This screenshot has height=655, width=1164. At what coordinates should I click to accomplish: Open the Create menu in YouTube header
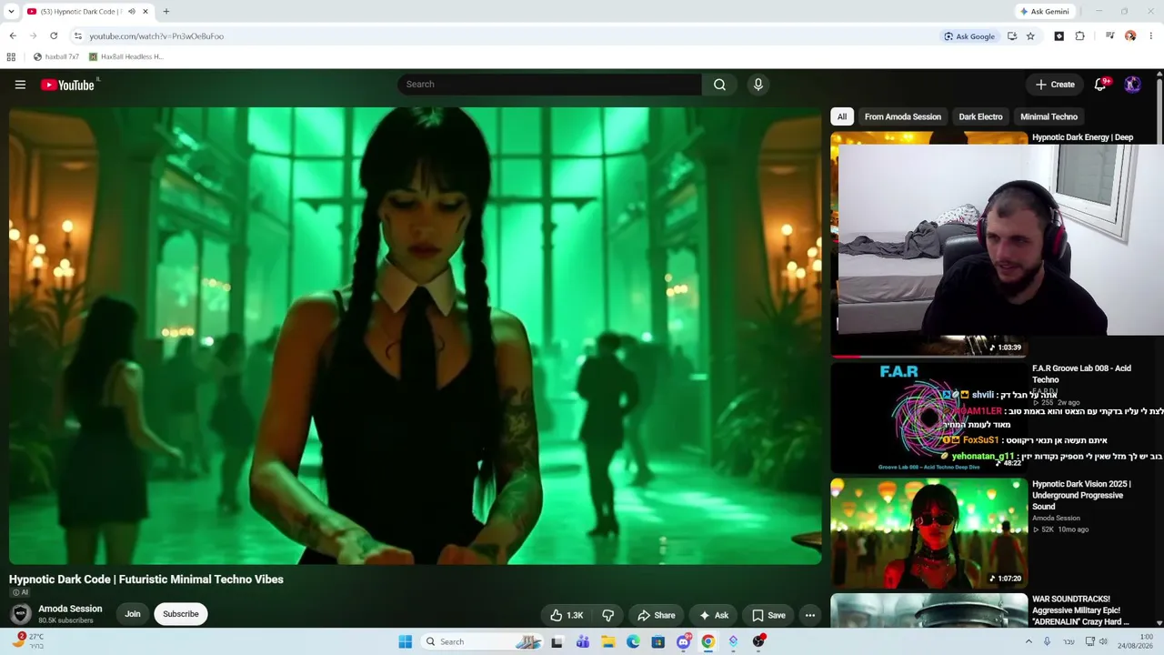point(1055,85)
